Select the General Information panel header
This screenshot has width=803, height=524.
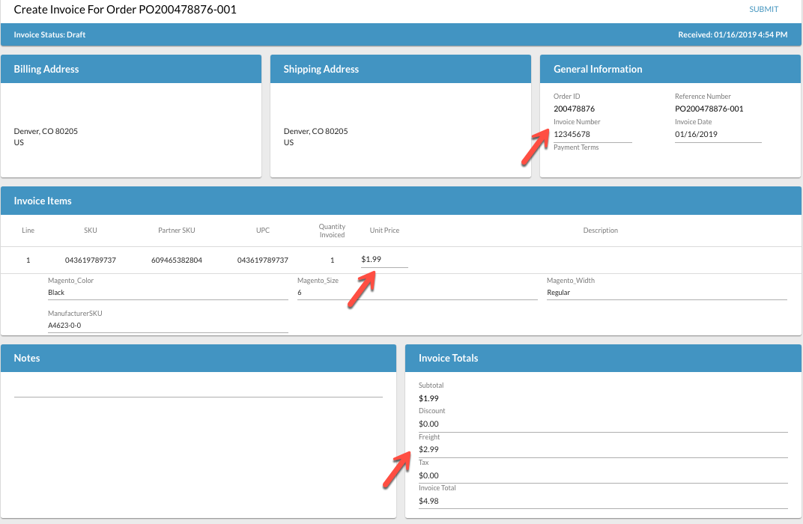tap(670, 69)
